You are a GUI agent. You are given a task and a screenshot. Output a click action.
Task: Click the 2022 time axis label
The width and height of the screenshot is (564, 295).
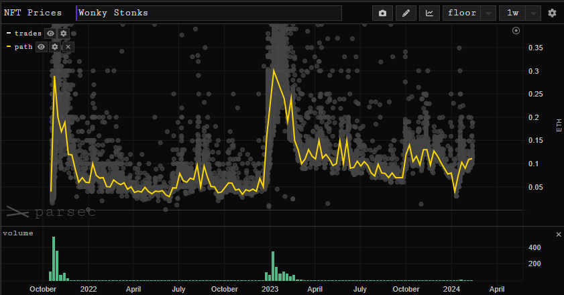tap(89, 289)
